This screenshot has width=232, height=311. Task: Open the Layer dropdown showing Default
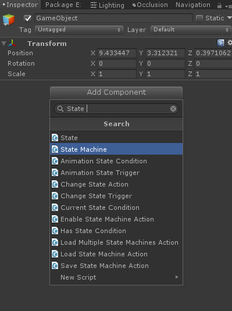point(191,30)
